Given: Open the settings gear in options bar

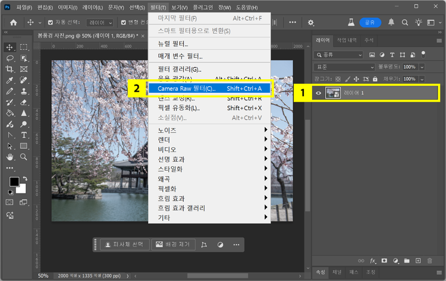Looking at the screenshot, I should coord(310,23).
